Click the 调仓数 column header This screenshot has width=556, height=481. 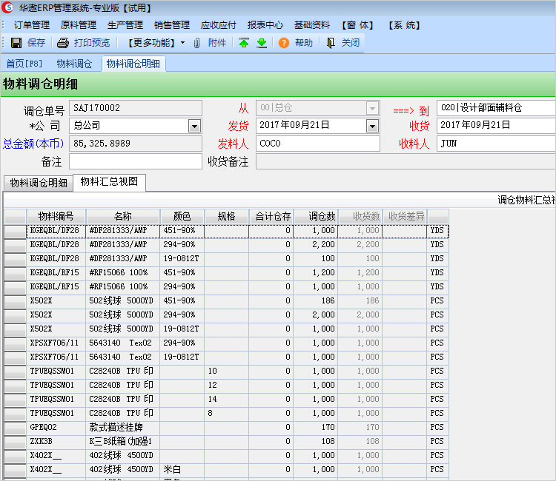pyautogui.click(x=316, y=216)
